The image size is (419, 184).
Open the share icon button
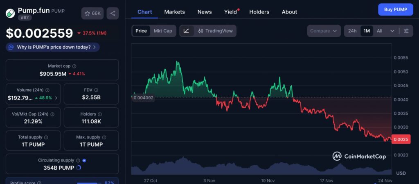(113, 14)
